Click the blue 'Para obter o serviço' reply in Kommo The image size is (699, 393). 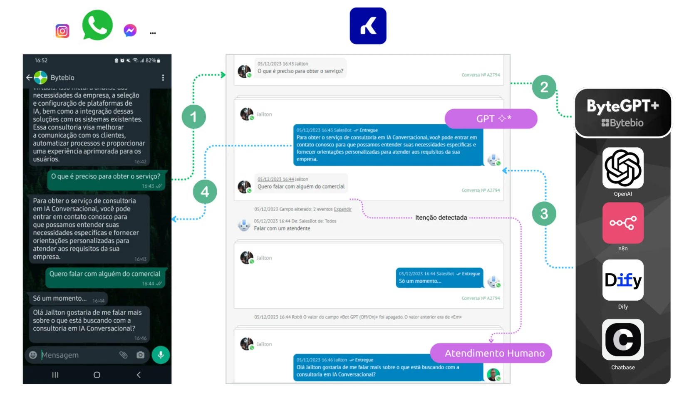point(388,145)
